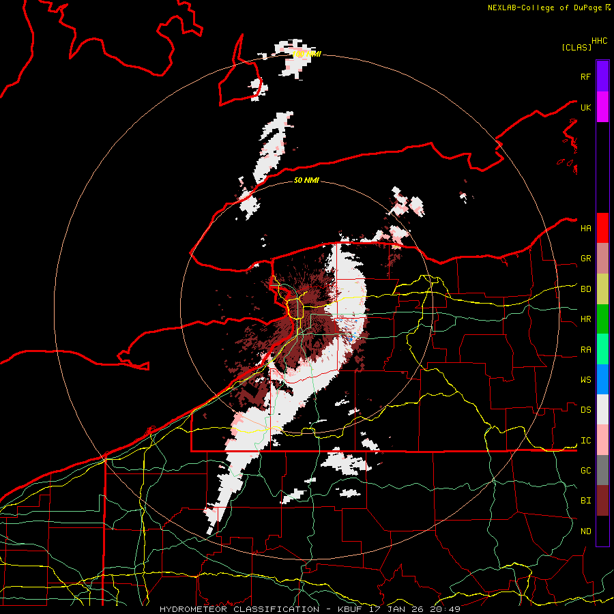Select the dusty pink GR legend swatch
Screen dimensions: 614x614
coord(602,259)
